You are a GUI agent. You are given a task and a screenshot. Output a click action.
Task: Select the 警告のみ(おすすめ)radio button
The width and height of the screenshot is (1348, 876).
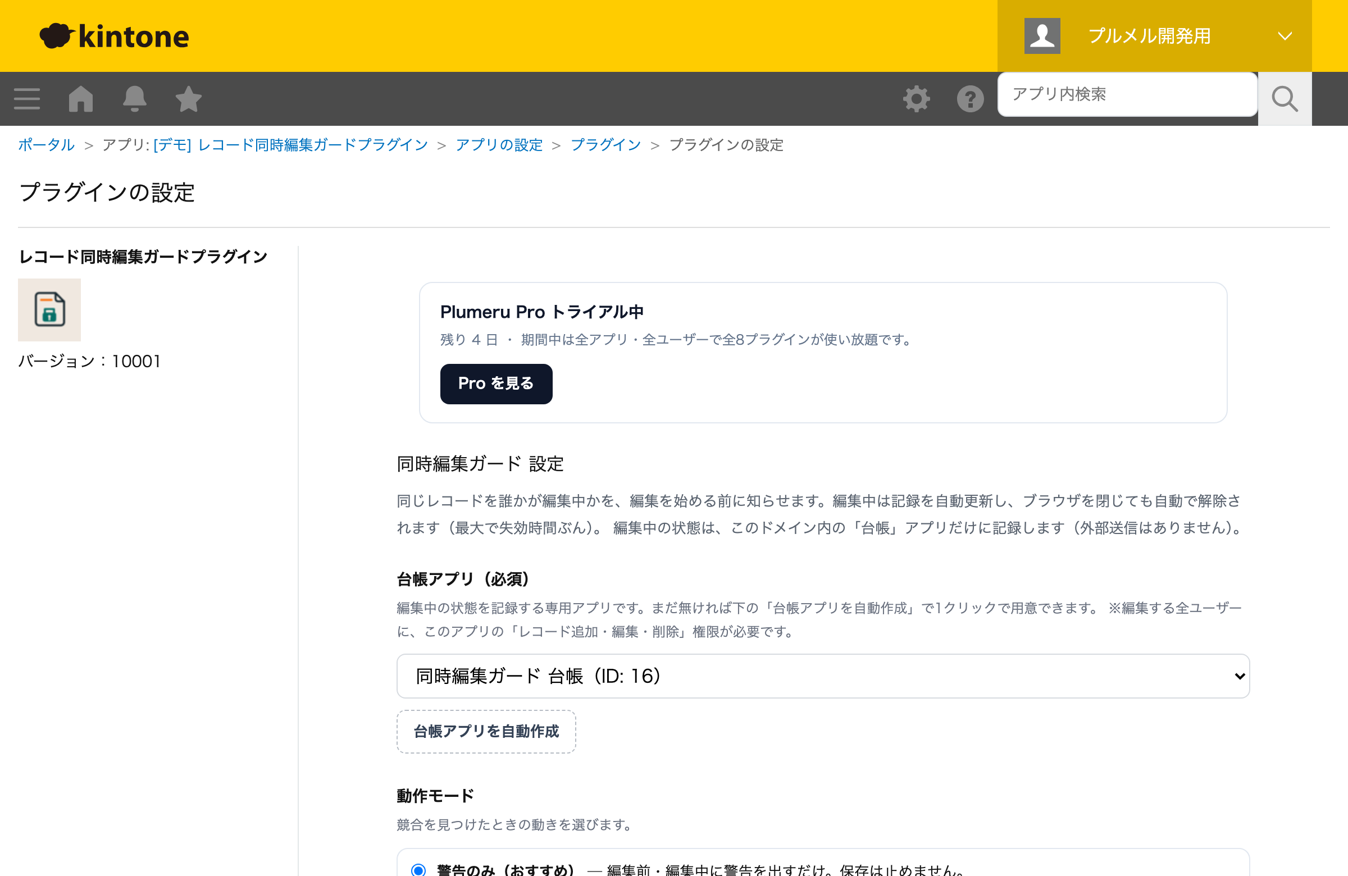pos(418,870)
